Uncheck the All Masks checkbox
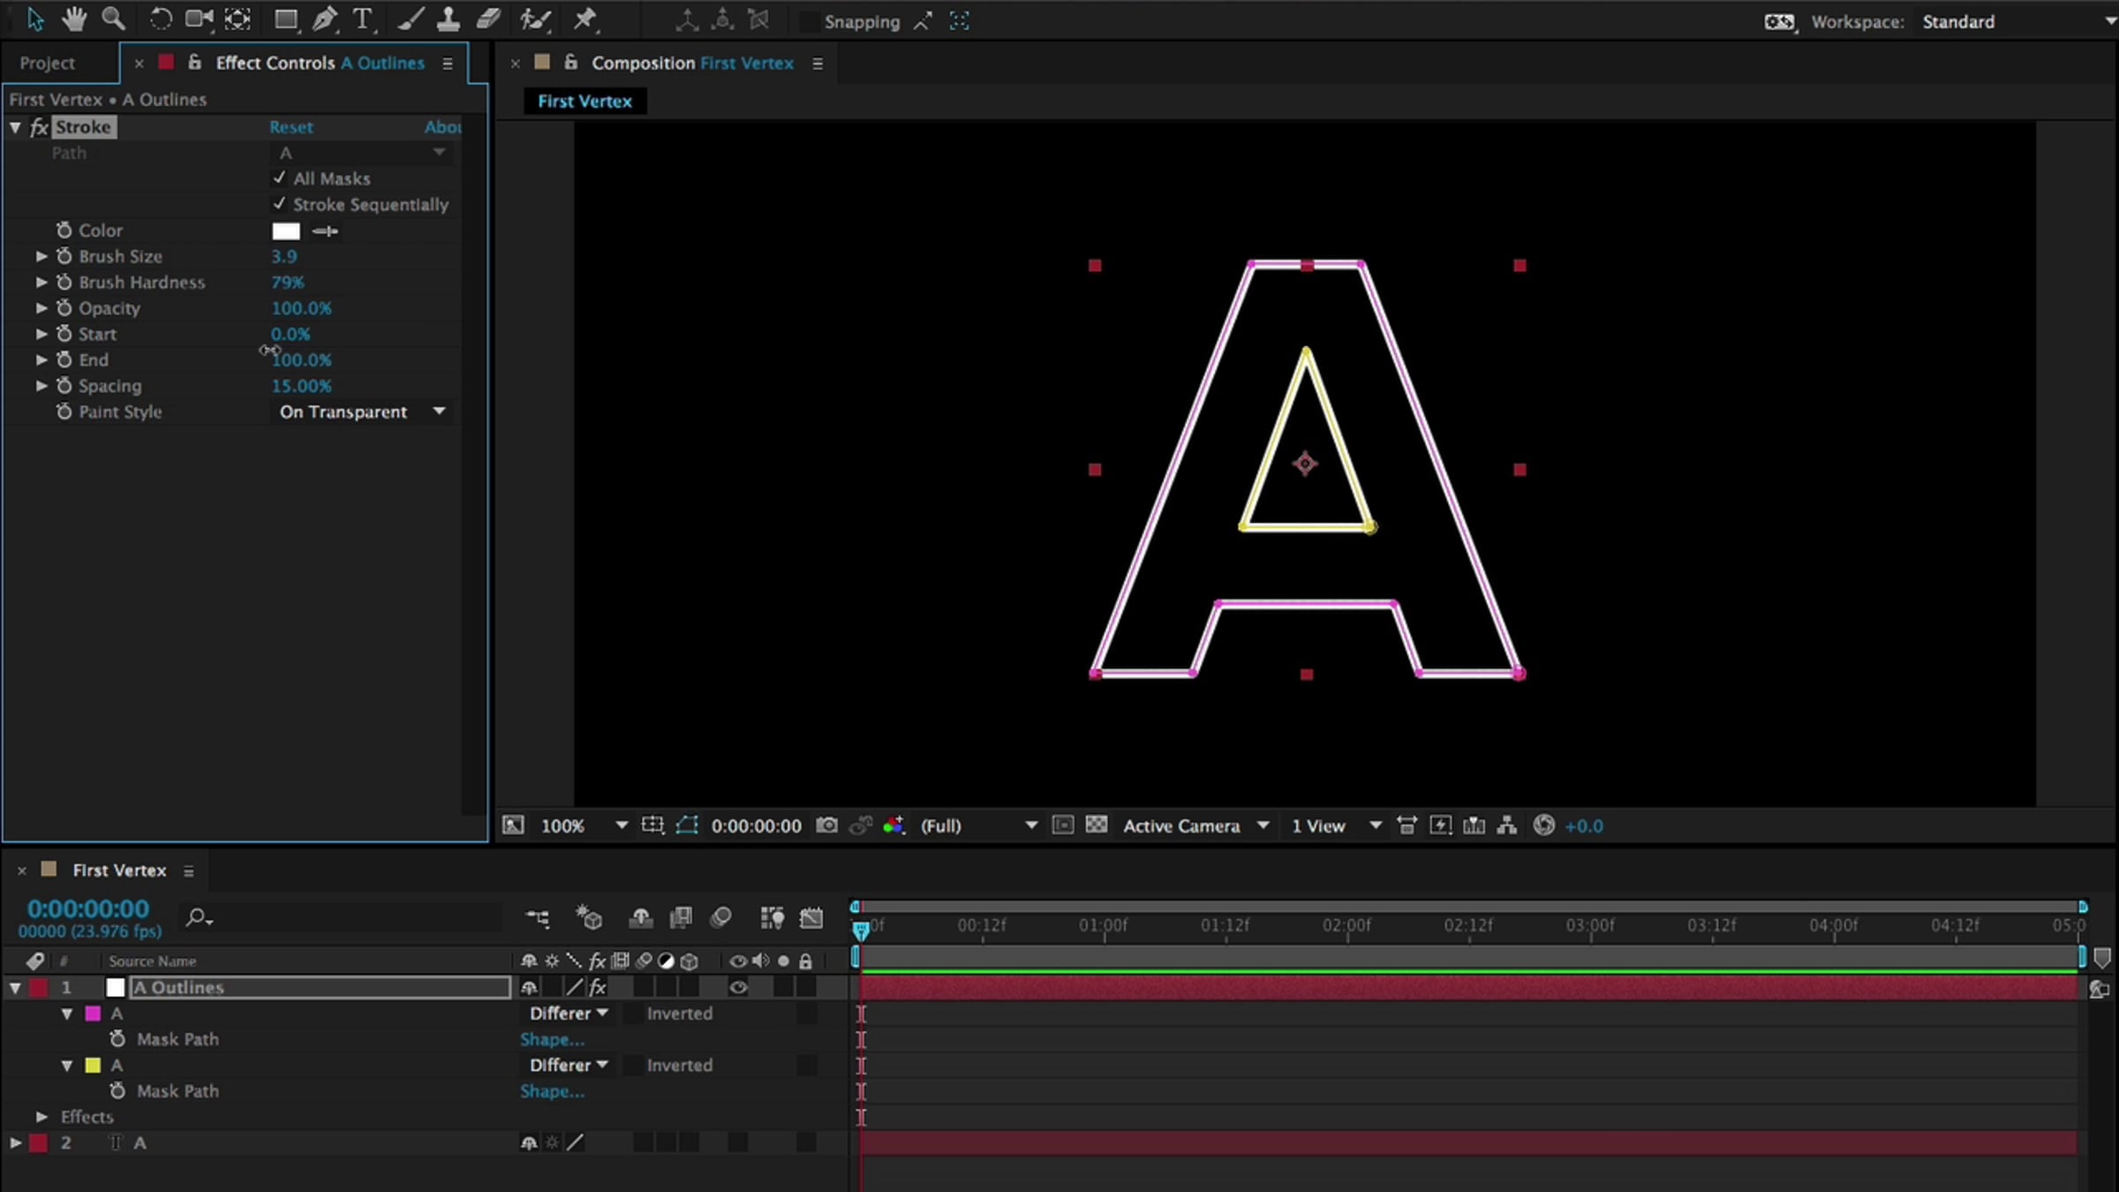This screenshot has width=2119, height=1192. 280,178
